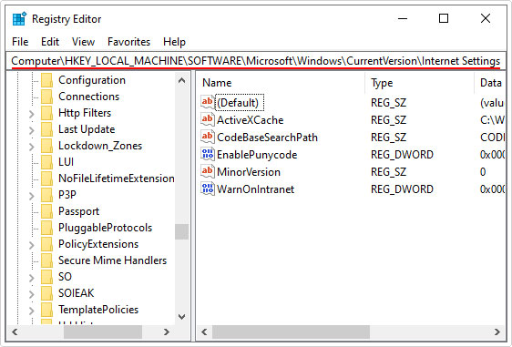Screen dimensions: 512x347
Task: Select the Lockdown_Zones folder icon
Action: (x=46, y=146)
